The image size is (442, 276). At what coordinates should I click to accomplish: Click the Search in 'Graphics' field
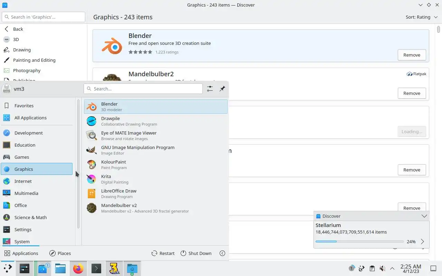coord(44,17)
